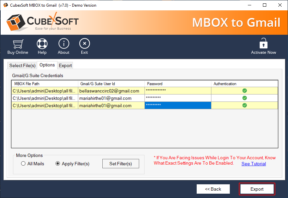
Task: Click the Options tab
Action: pos(47,65)
